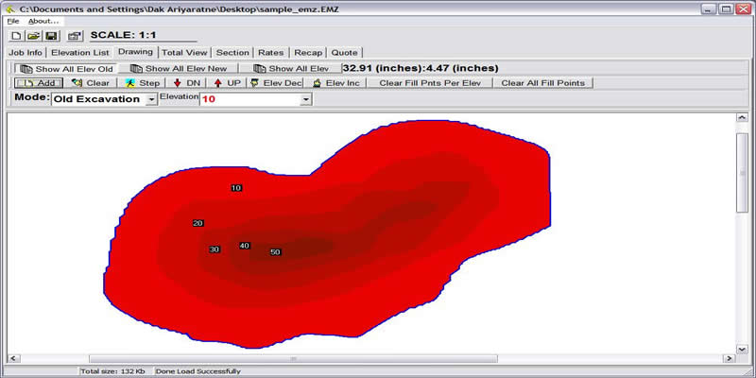
Task: Expand the Elevation dropdown arrow
Action: (305, 99)
